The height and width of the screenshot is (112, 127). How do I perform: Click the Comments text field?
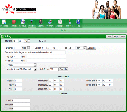(x=39, y=52)
